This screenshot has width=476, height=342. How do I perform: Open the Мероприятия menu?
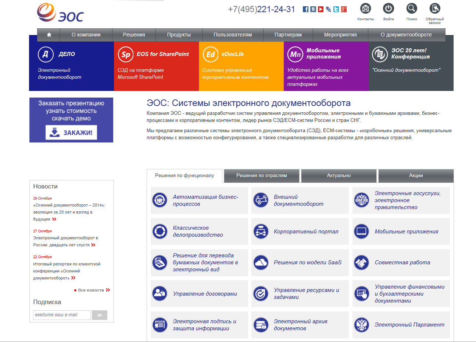pyautogui.click(x=340, y=35)
